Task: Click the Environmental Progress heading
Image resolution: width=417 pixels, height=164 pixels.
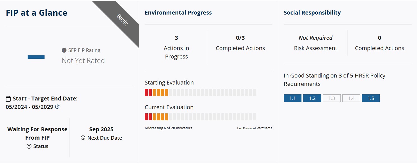Action: pos(178,13)
